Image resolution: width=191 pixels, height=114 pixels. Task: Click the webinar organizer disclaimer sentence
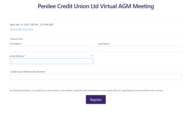[x=87, y=90]
